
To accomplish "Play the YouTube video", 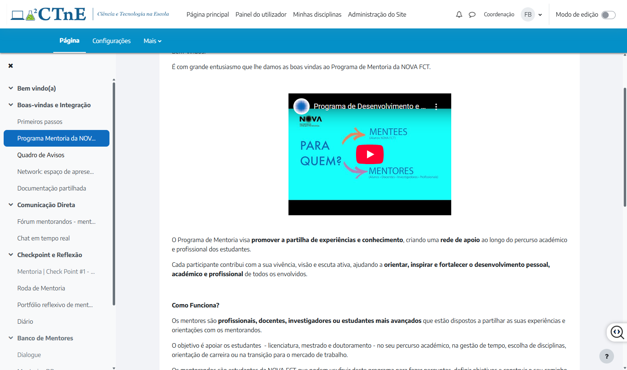I will [369, 154].
